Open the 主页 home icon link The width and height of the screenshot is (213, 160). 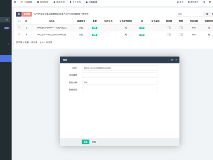pyautogui.click(x=180, y=2)
